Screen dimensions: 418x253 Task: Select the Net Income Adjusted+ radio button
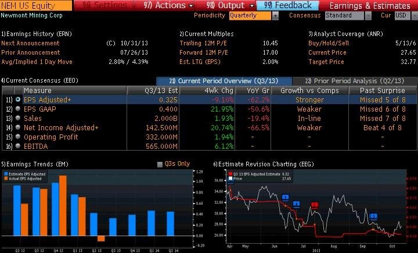click(18, 127)
